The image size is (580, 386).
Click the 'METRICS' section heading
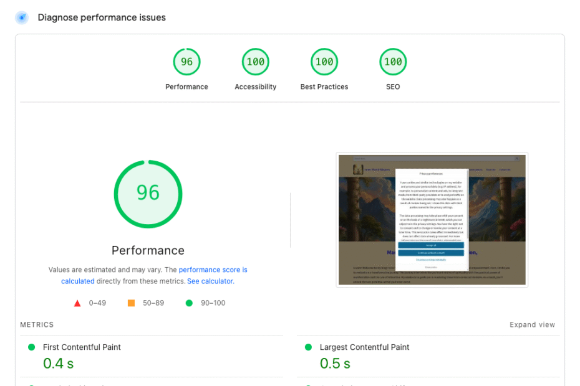(x=37, y=325)
